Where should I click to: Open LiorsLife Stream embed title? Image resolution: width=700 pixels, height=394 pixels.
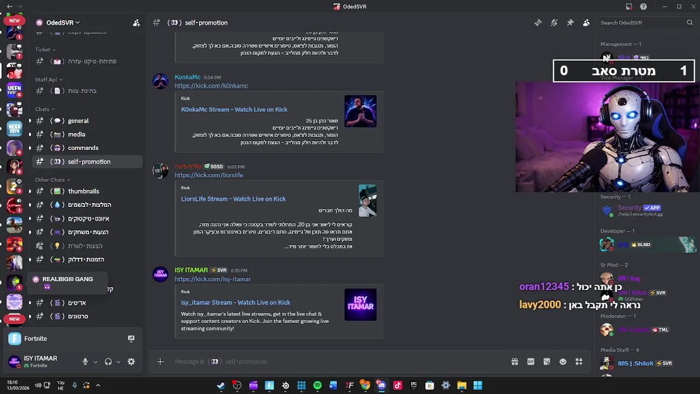[x=234, y=199]
